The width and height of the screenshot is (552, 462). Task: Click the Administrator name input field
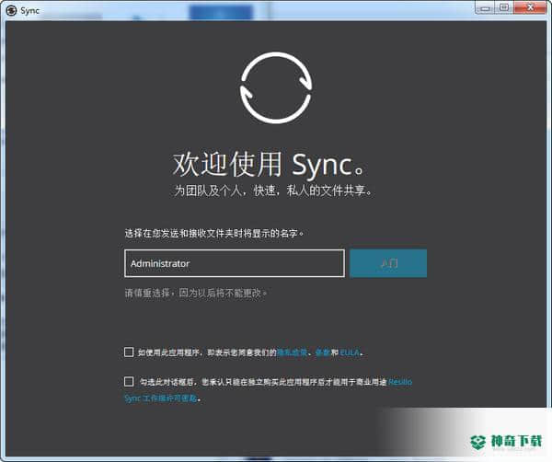click(235, 263)
